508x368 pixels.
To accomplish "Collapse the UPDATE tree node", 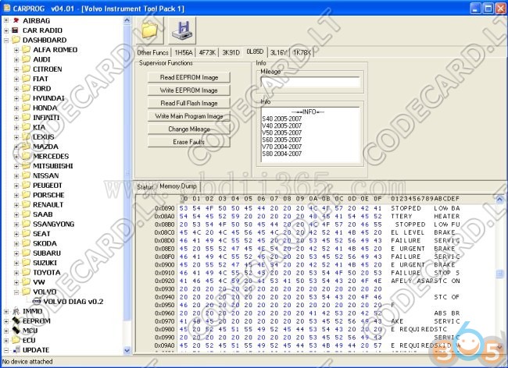I will point(6,350).
